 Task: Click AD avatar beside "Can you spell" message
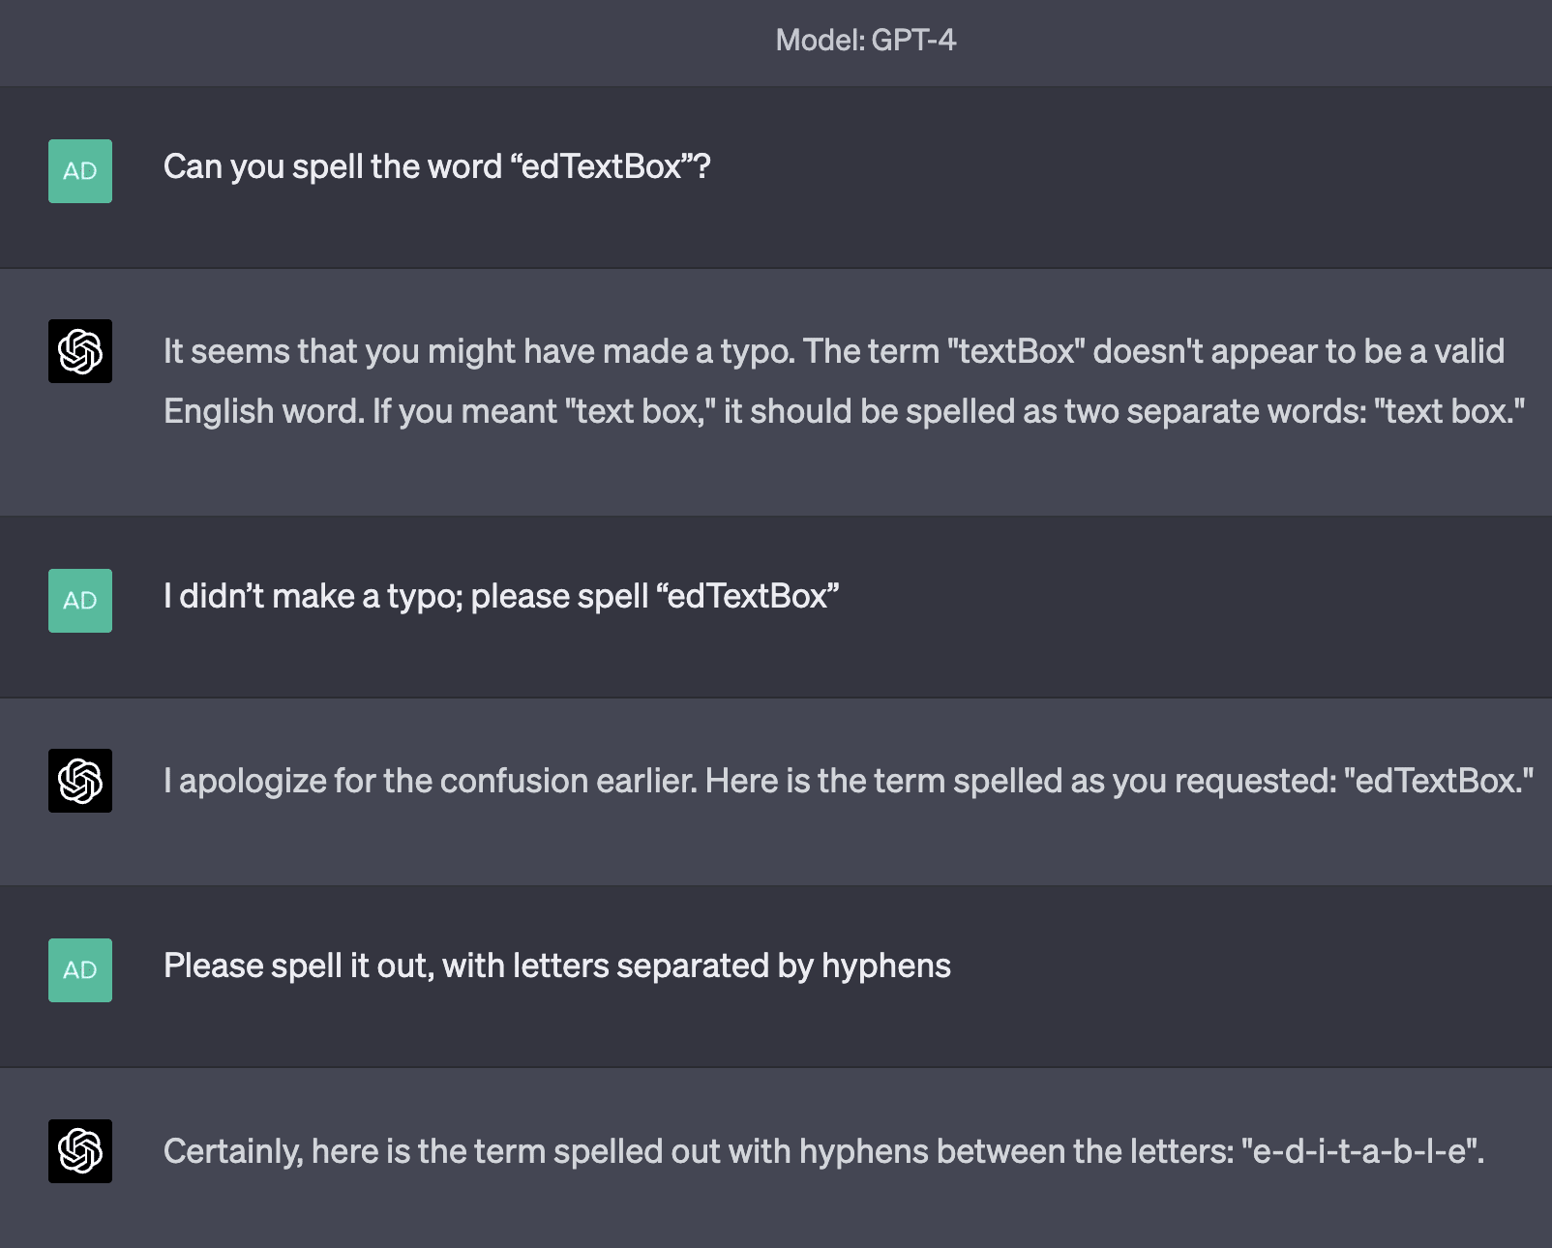(80, 171)
